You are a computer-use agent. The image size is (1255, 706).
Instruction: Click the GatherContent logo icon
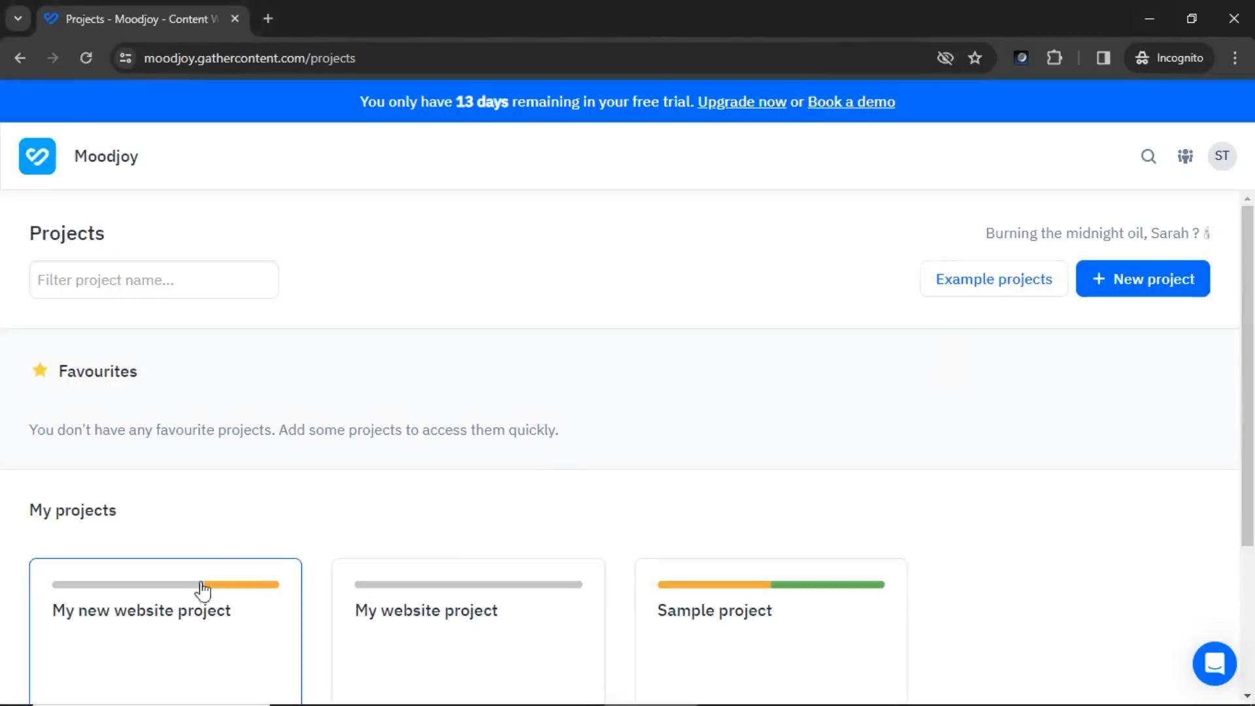click(37, 156)
